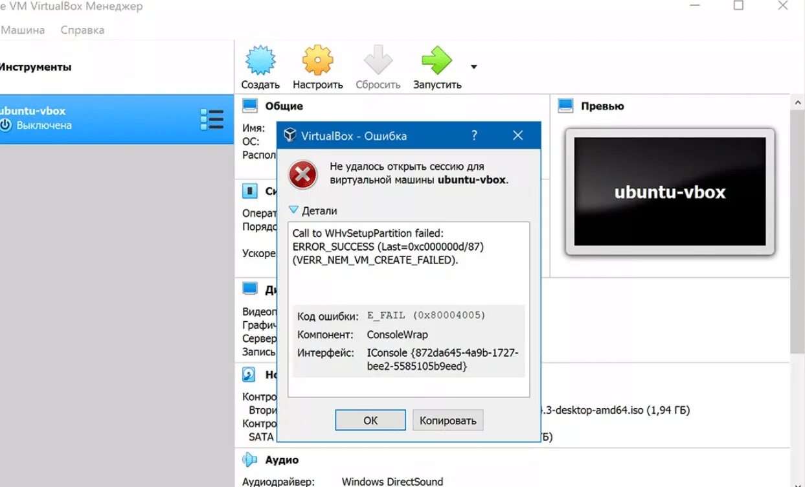Click the ubuntu-vbox preview thumbnail

(x=670, y=192)
